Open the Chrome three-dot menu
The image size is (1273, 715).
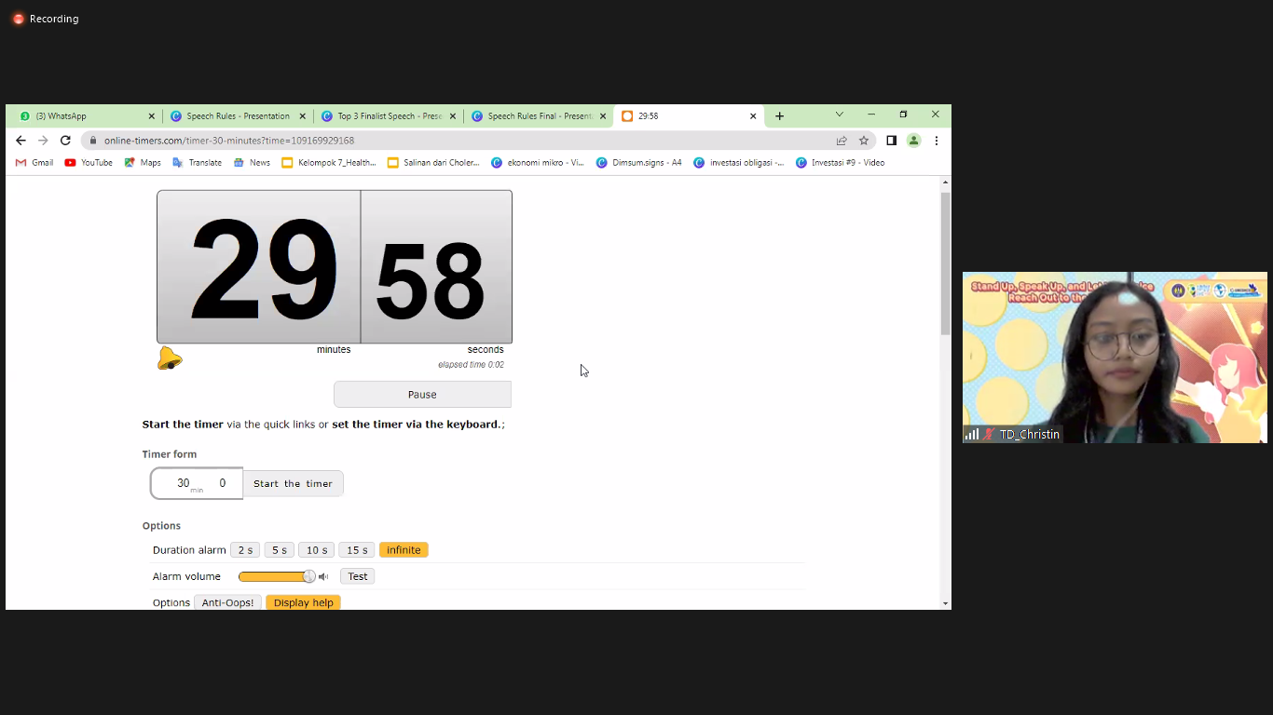[x=936, y=141]
